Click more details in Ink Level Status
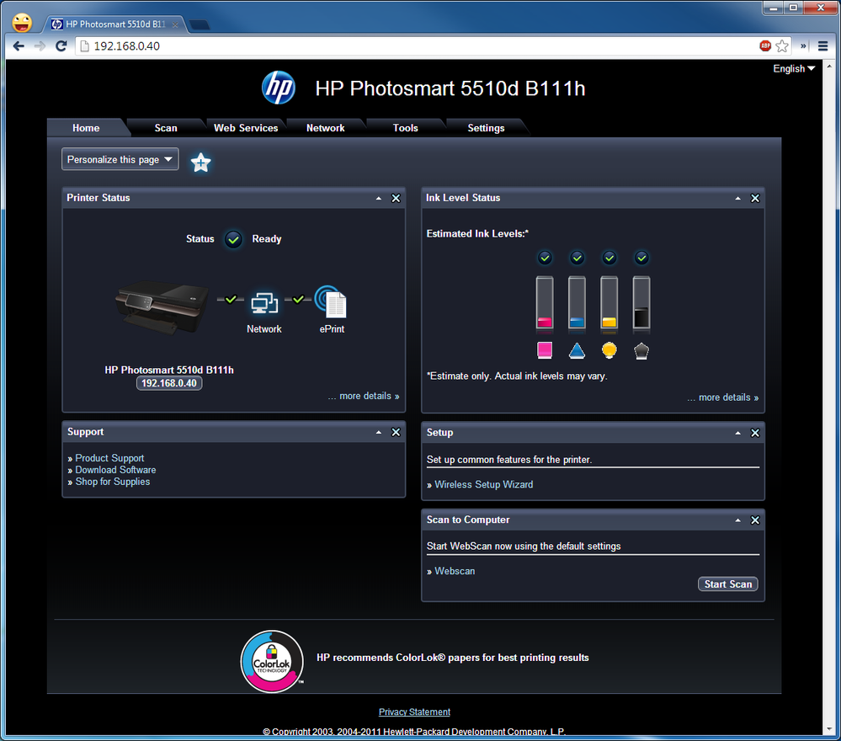 tap(723, 397)
